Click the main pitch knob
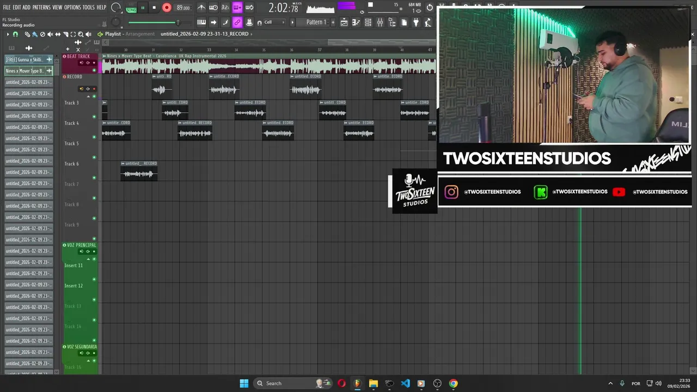 (115, 22)
